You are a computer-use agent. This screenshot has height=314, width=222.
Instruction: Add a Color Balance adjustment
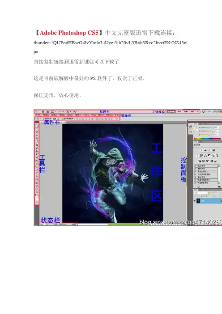pyautogui.click(x=205, y=155)
